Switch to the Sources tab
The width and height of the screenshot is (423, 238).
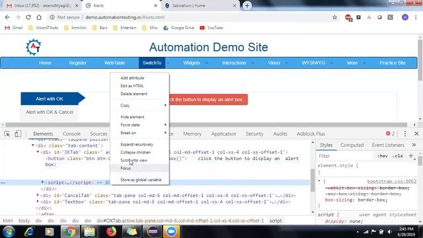coord(98,134)
